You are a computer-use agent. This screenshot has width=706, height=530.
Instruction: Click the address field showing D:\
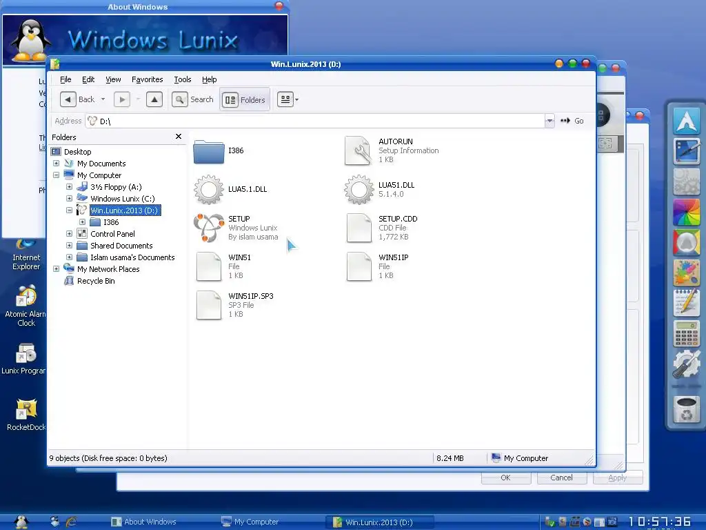click(x=315, y=121)
